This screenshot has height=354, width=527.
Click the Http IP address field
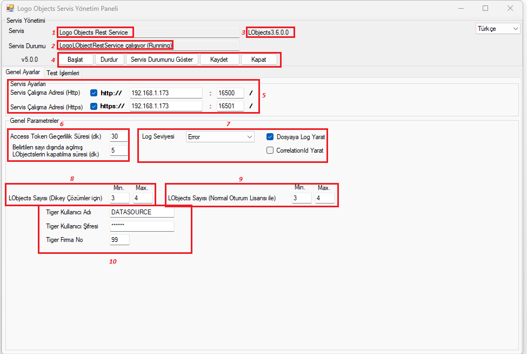pos(166,93)
